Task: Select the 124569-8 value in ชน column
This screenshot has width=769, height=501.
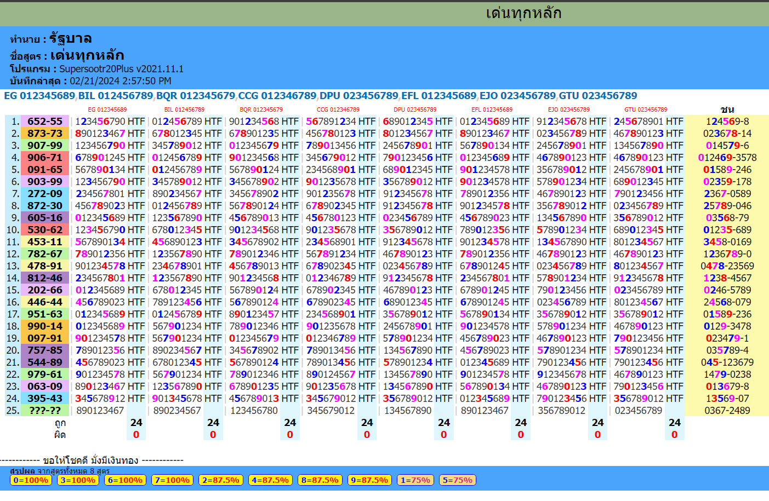Action: [x=727, y=122]
